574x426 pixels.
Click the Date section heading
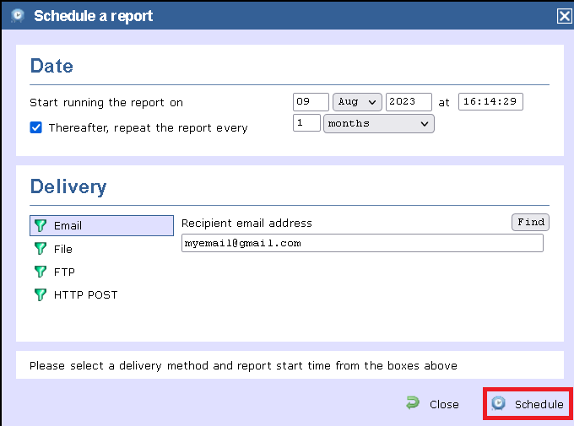(51, 66)
